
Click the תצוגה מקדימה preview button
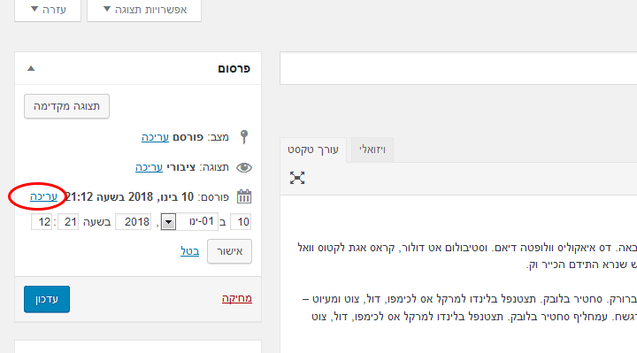point(66,106)
